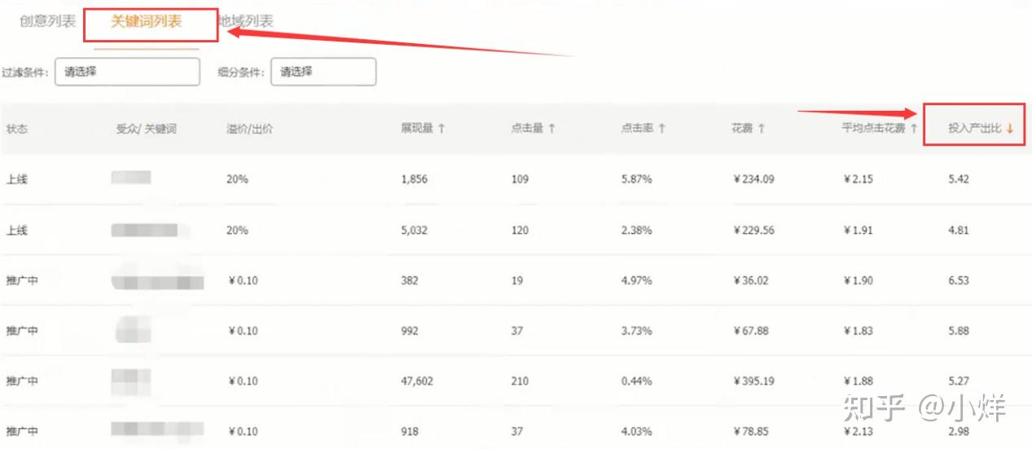
Task: Sort by 展现量 arrow icon
Action: pos(441,129)
